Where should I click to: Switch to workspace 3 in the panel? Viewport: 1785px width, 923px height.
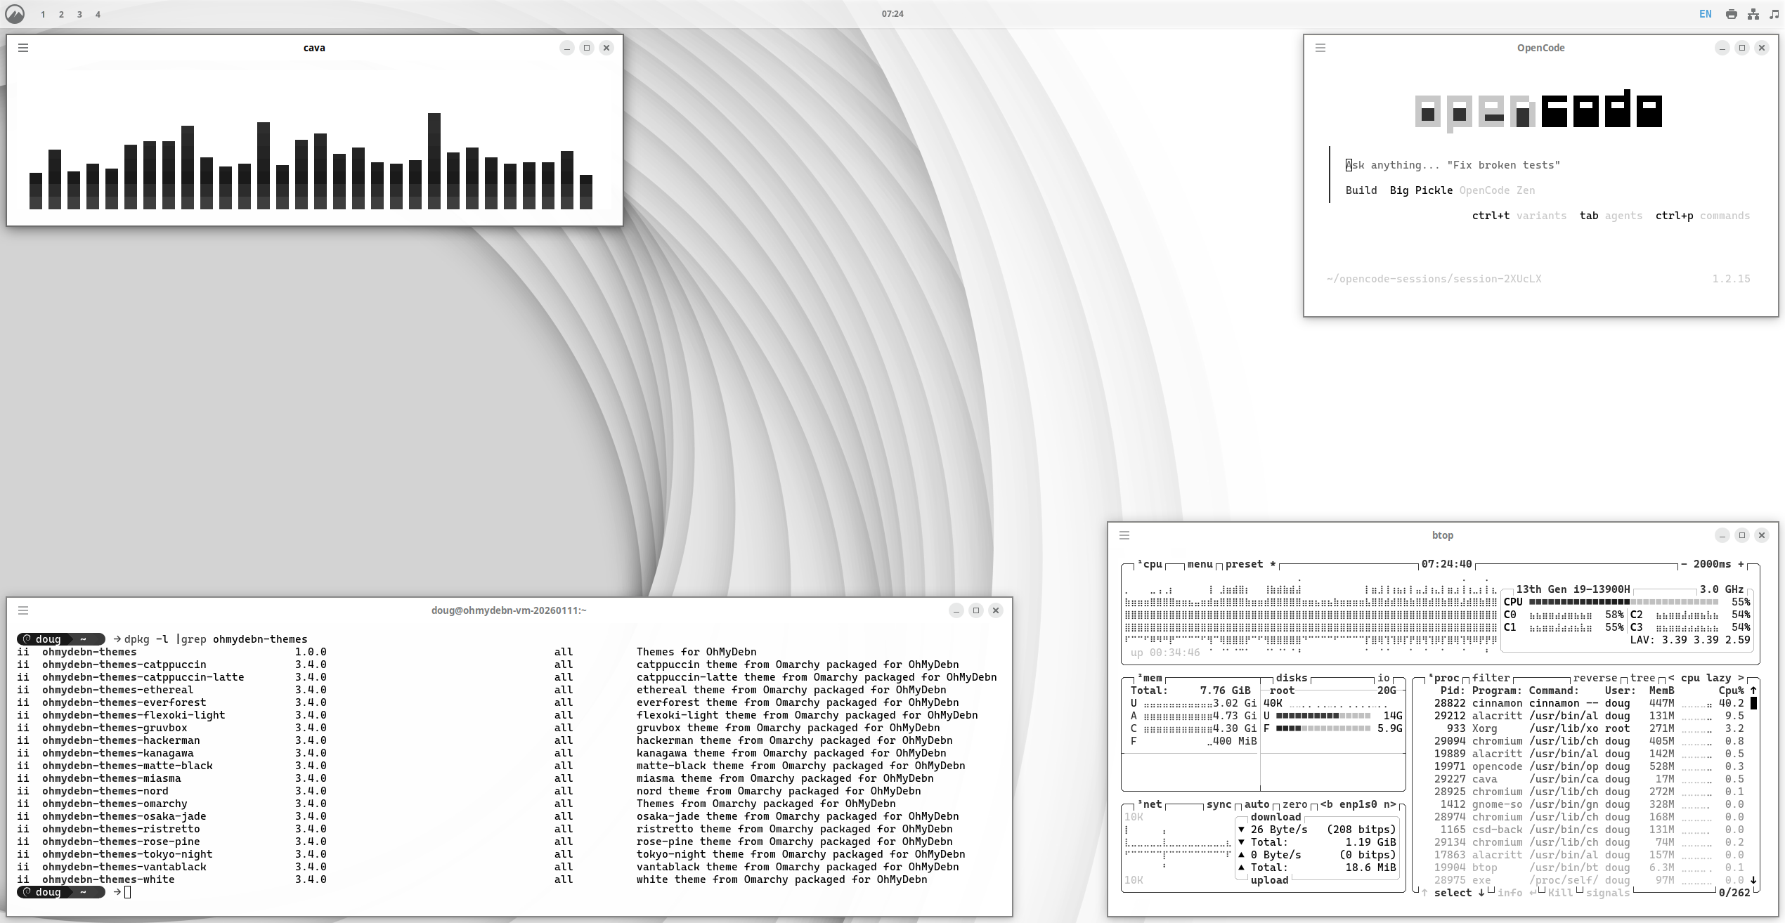point(79,14)
